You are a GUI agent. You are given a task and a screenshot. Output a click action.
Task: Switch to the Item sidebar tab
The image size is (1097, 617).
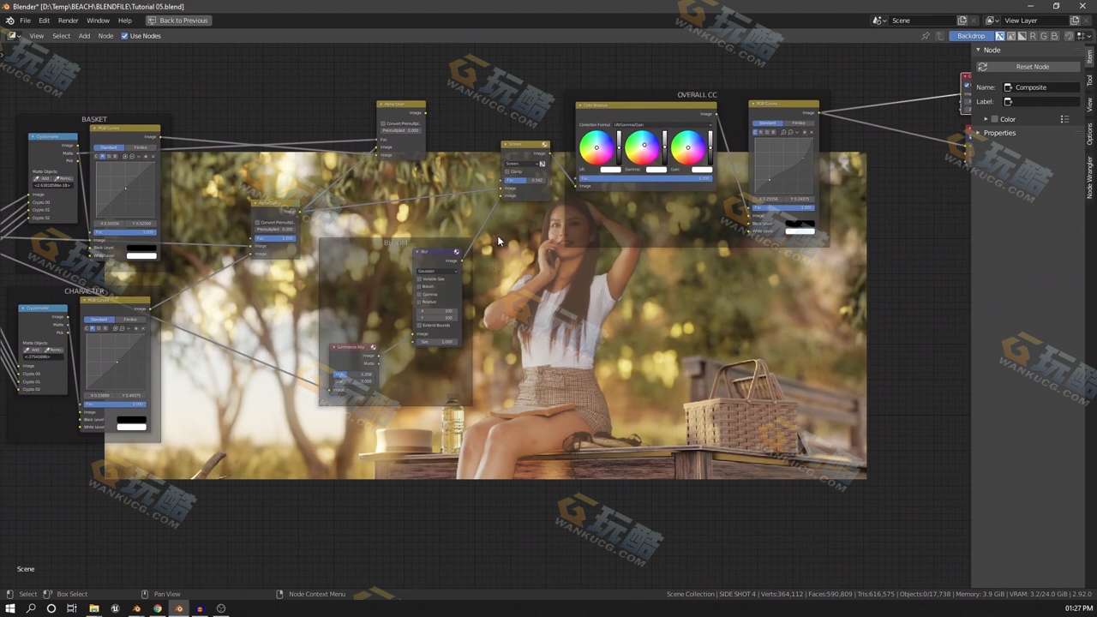(1090, 57)
